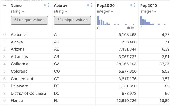Collapse the column summaries chevron
The image size is (170, 106).
pyautogui.click(x=5, y=5)
